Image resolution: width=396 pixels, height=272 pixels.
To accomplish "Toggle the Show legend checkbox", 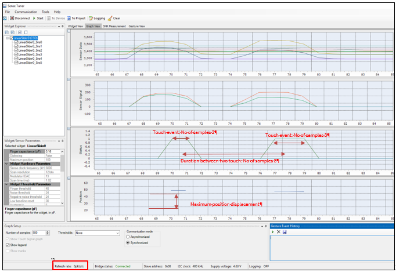I will click(x=8, y=245).
